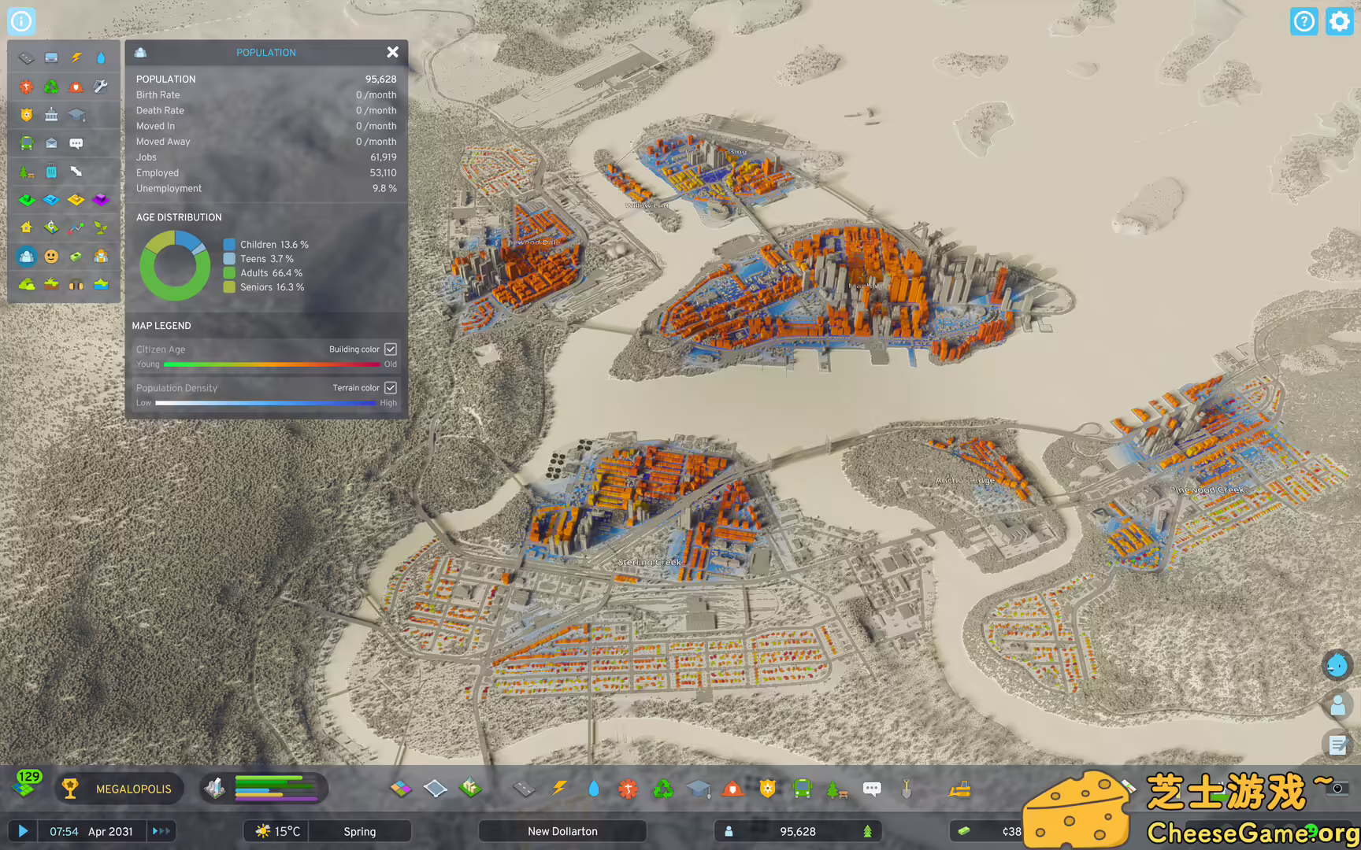
Task: Open the Electricity info view
Action: [76, 57]
